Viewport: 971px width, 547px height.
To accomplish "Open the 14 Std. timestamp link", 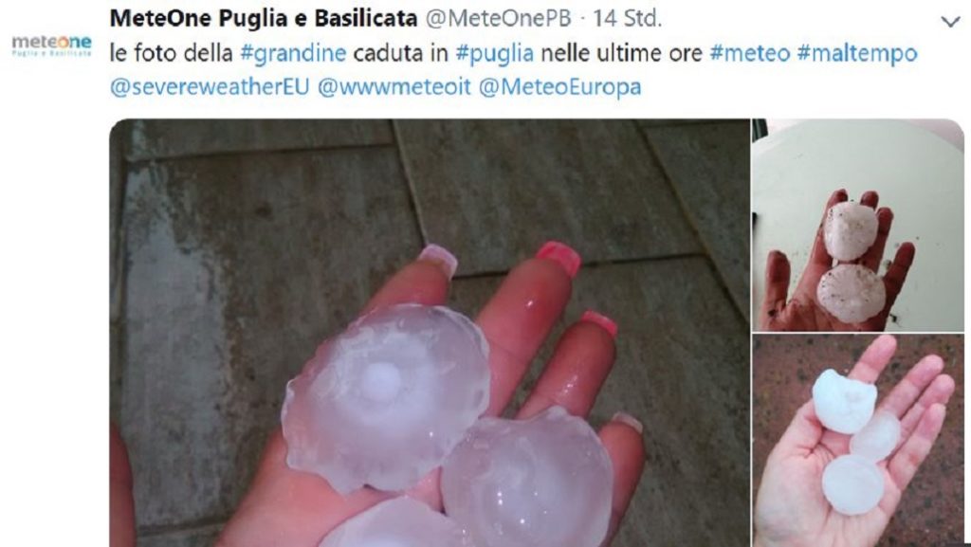I will 627,19.
